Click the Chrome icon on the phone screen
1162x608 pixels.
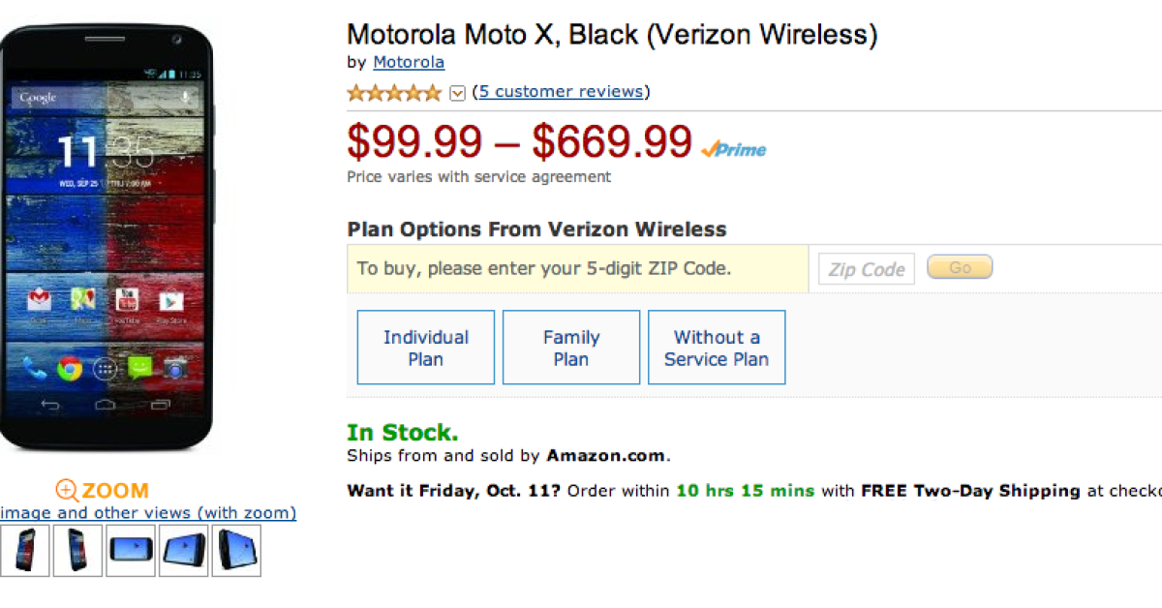click(x=69, y=368)
